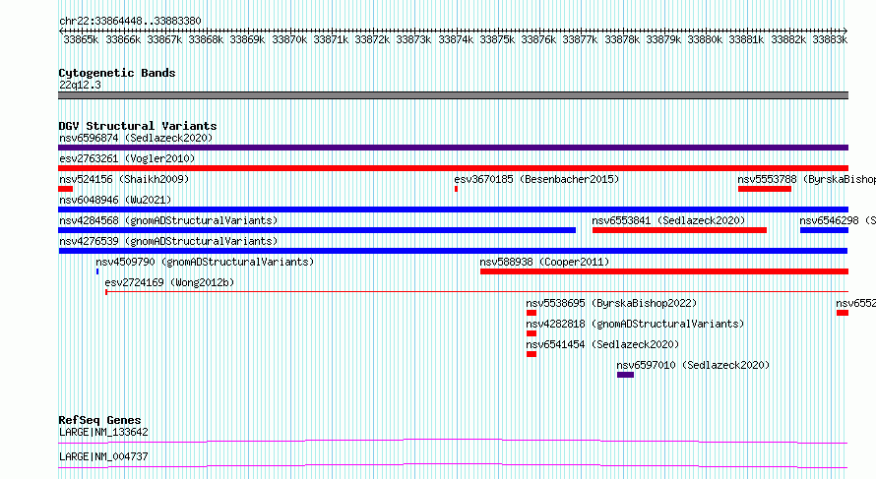This screenshot has height=479, width=876.
Task: Click the nsv6541454 (Sedlazeck2020) red bar
Action: click(532, 354)
